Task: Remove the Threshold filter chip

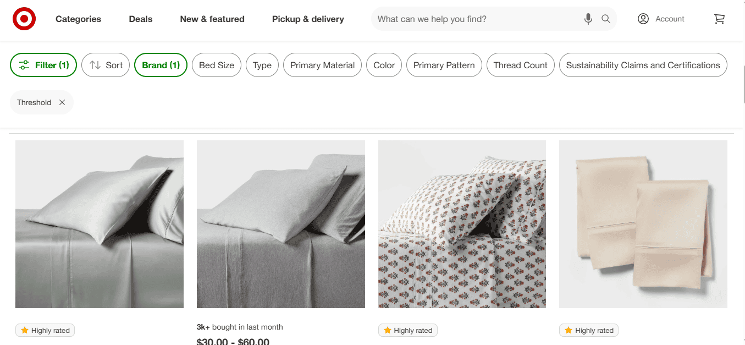Action: coord(62,102)
